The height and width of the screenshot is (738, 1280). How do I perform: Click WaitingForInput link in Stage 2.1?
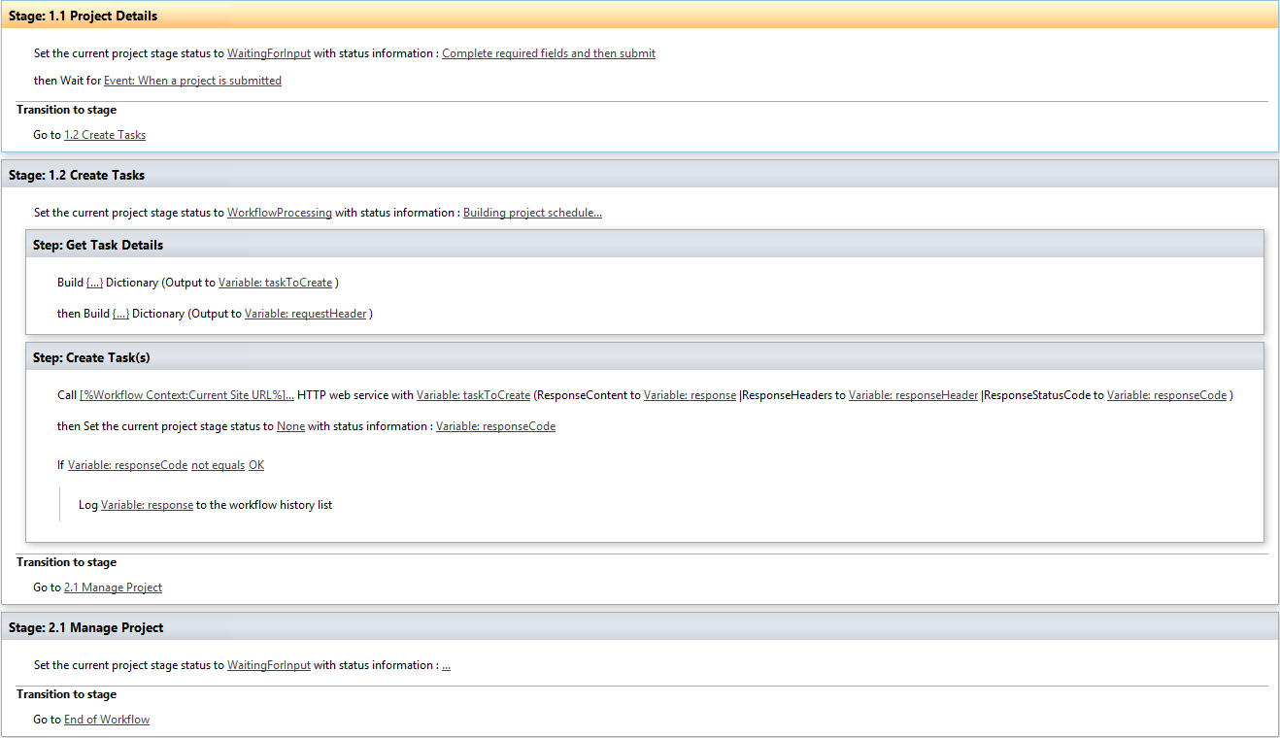coord(269,665)
